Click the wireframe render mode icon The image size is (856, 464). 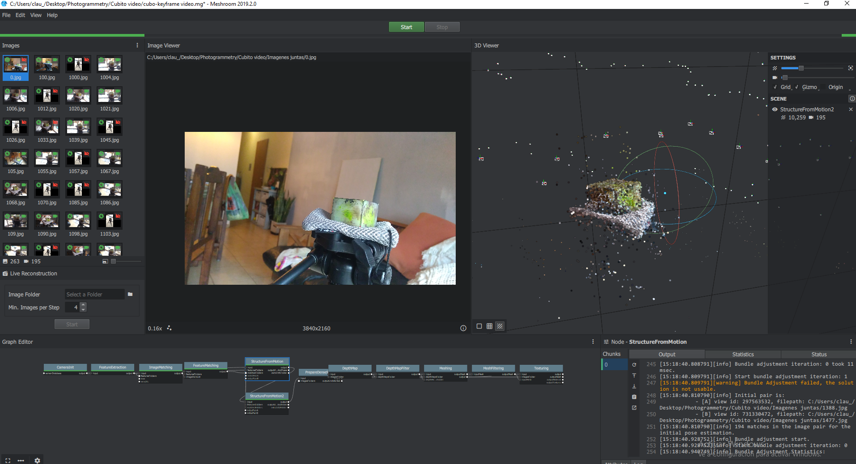tap(490, 326)
